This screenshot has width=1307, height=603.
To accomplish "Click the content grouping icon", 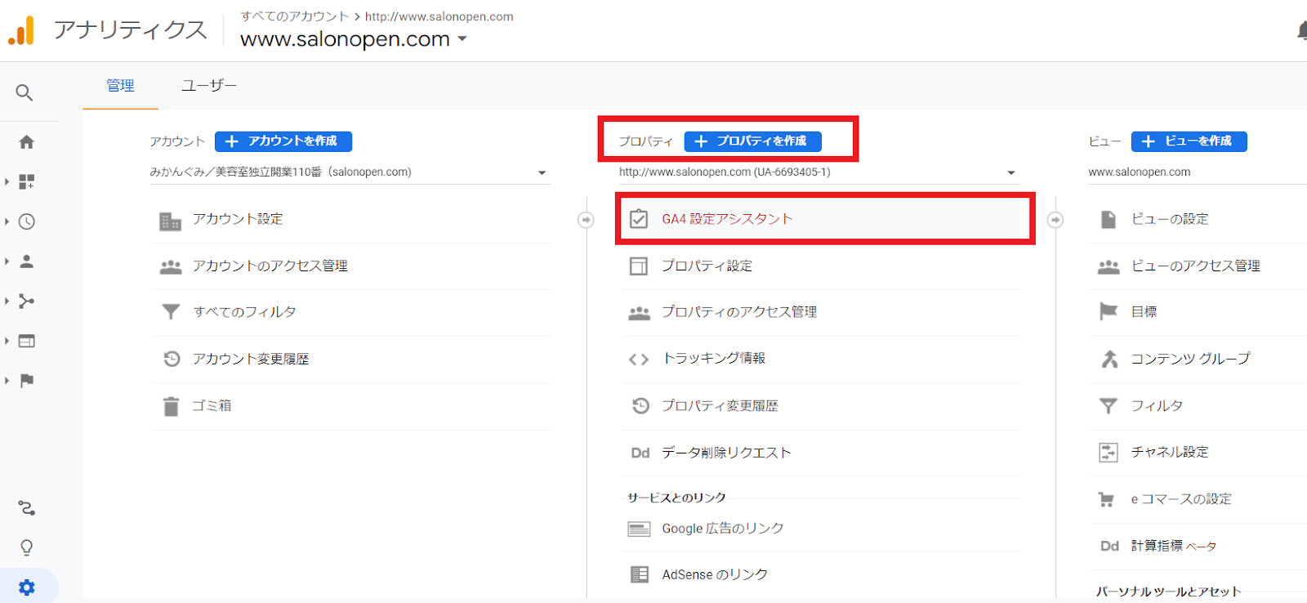I will tap(1109, 359).
